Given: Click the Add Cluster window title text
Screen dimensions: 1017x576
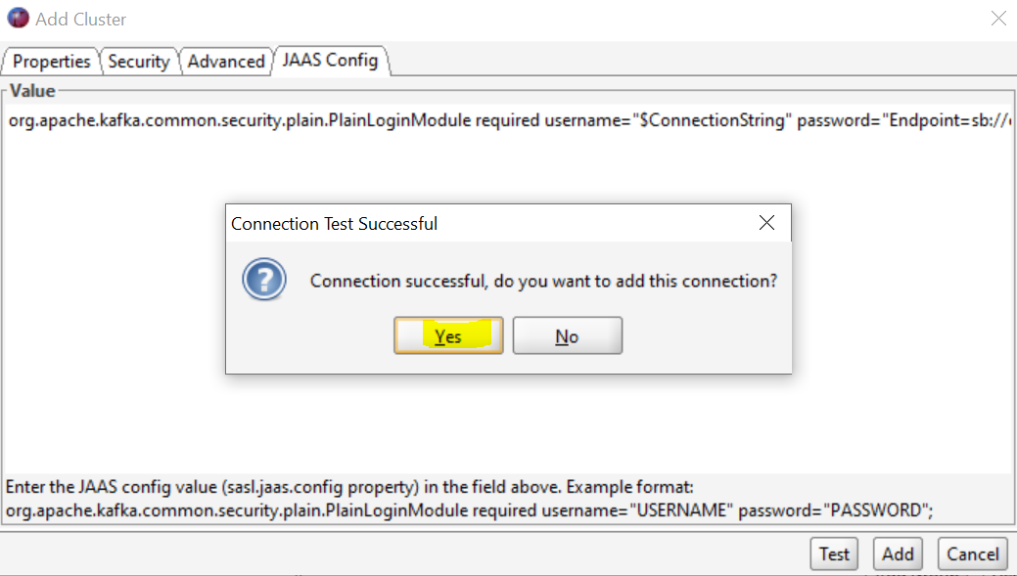Looking at the screenshot, I should click(81, 19).
